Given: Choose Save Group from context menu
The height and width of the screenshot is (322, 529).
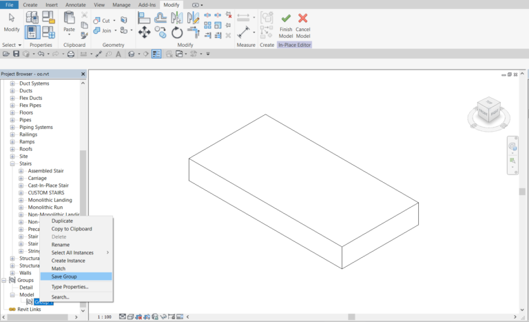Looking at the screenshot, I should [x=64, y=276].
